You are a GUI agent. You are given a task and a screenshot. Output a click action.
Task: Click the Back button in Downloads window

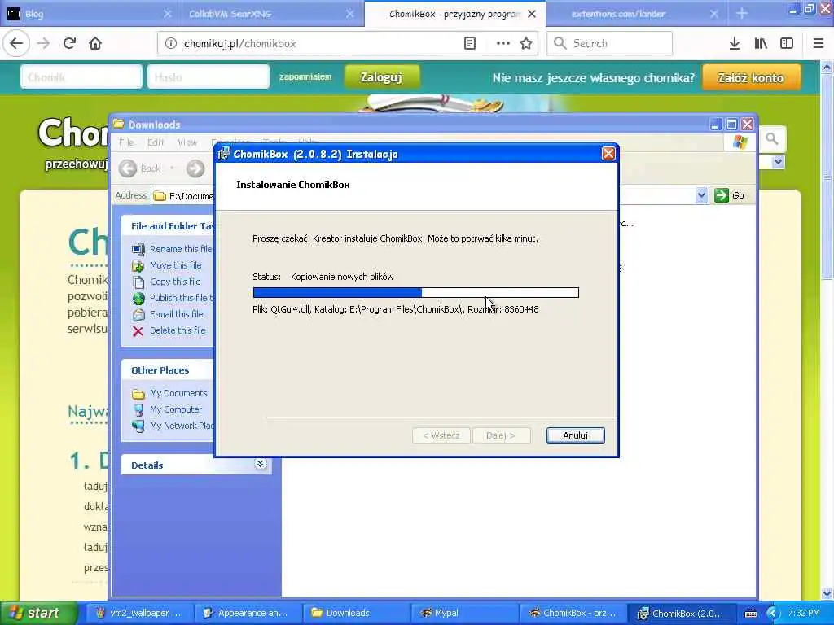point(139,169)
